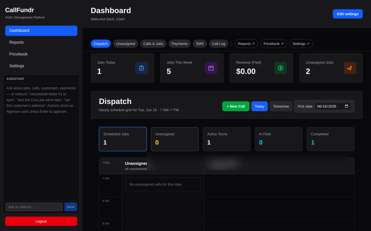
Task: Click the Jobs Today clipboard icon
Action: click(141, 68)
